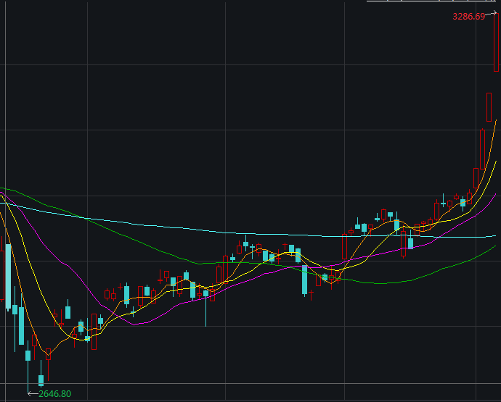
Task: Click the arrow pointing to the 3286.69 high
Action: (492, 13)
